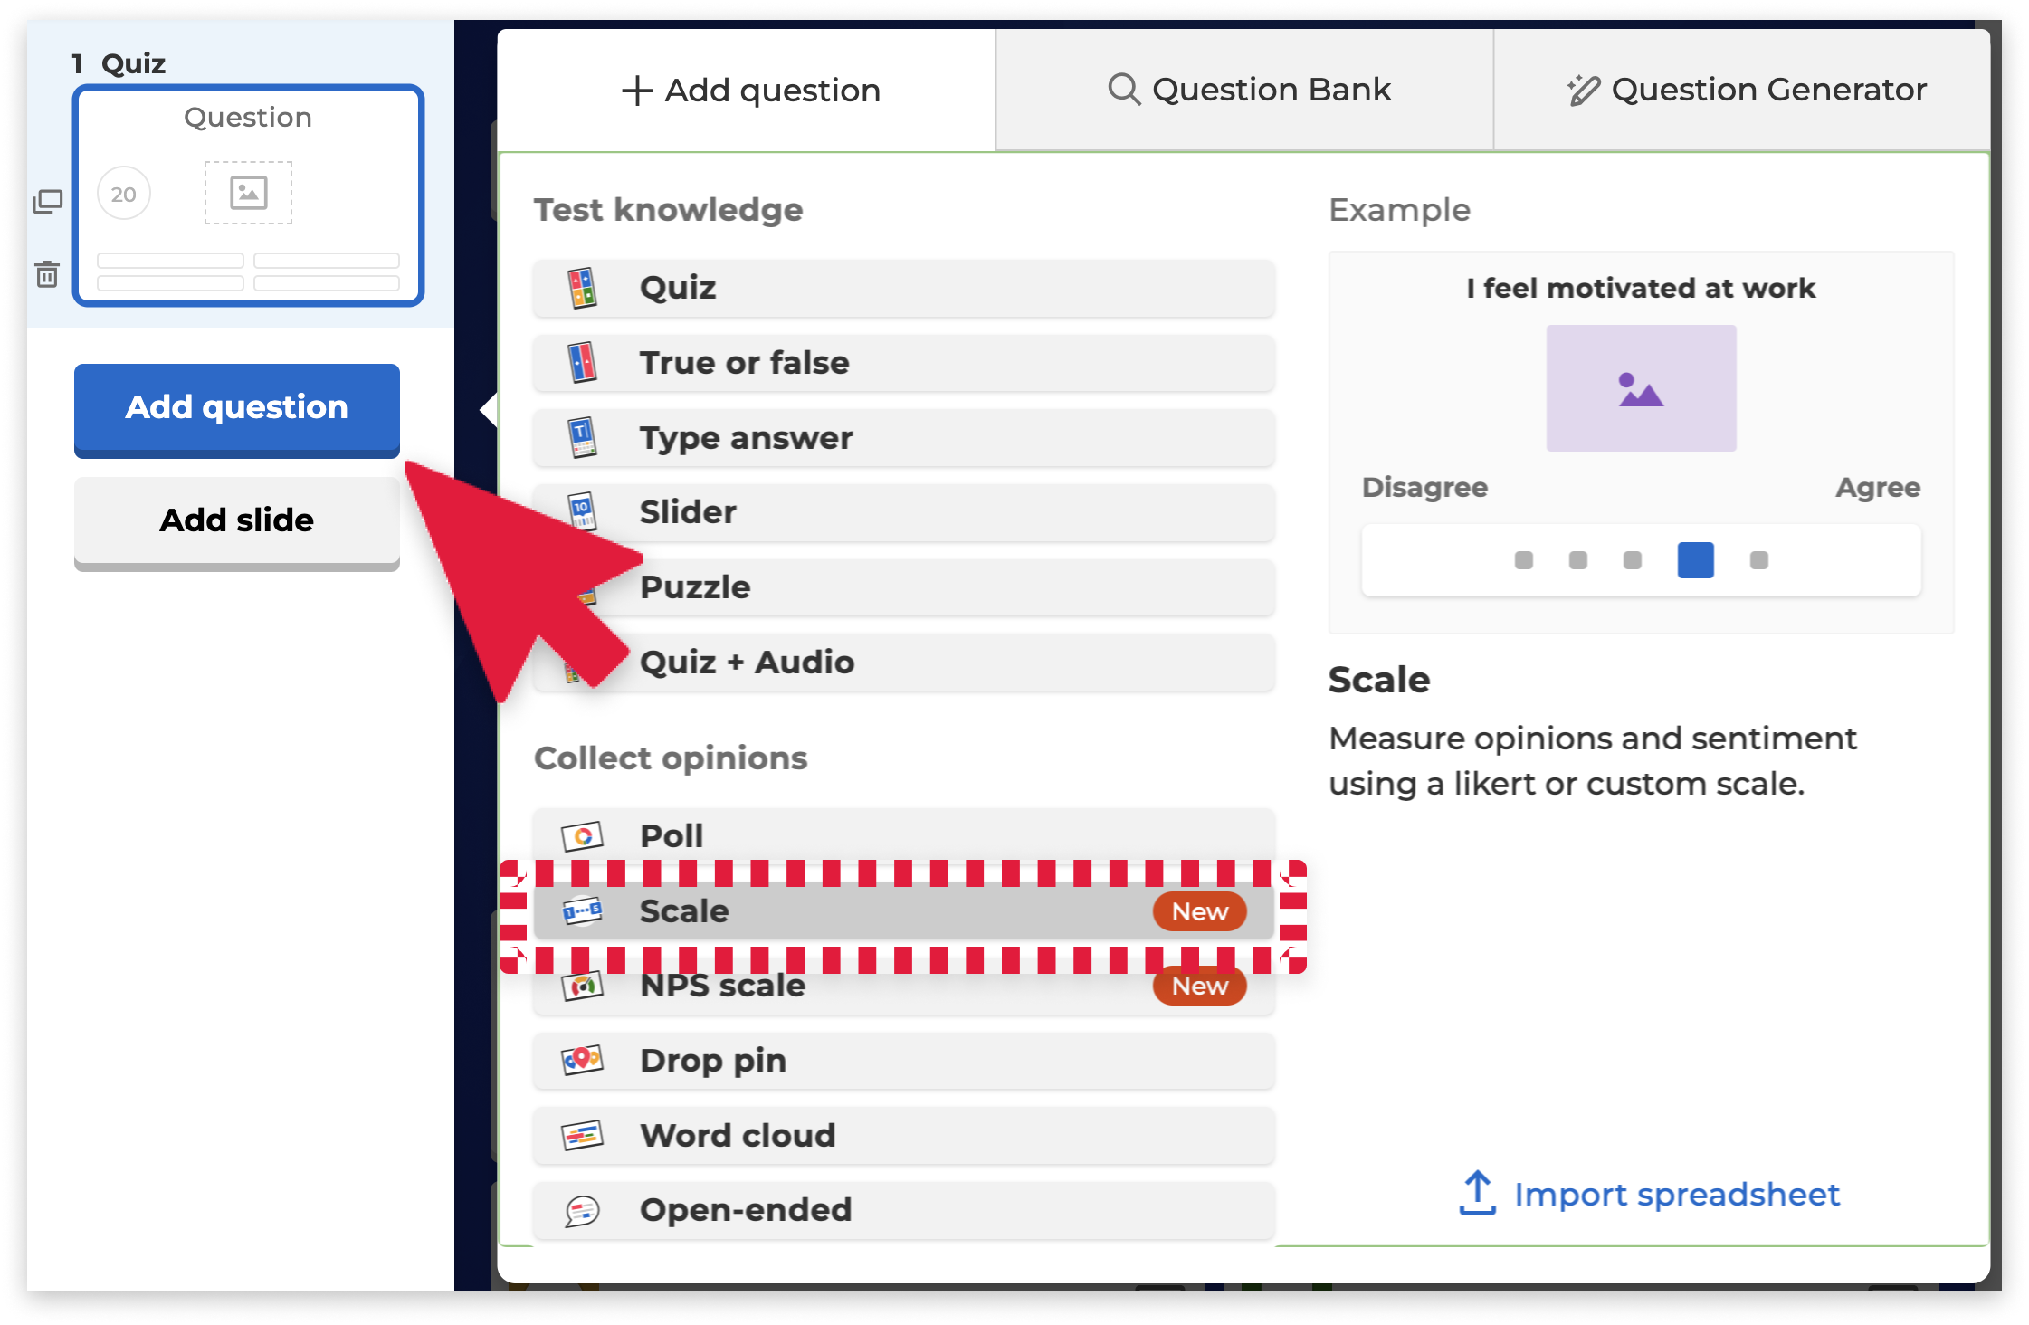The height and width of the screenshot is (1325, 2029).
Task: Click the image placeholder in slide thumbnail
Action: click(x=248, y=193)
